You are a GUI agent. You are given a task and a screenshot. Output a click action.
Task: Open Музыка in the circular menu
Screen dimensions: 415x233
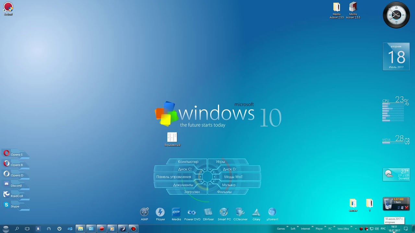pos(229,185)
